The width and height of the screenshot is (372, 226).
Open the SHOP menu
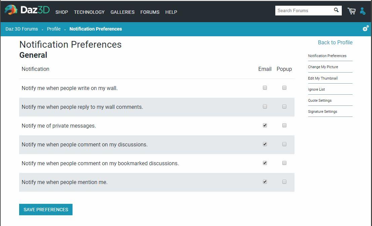(x=62, y=12)
